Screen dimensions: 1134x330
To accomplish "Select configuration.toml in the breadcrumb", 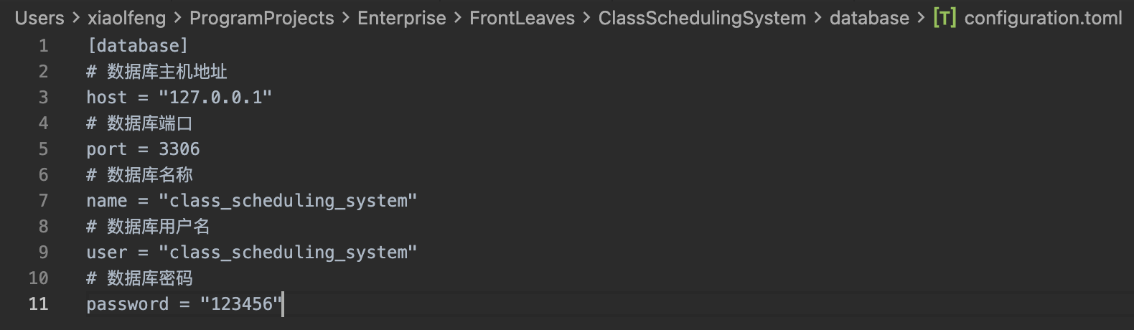I will (1043, 18).
